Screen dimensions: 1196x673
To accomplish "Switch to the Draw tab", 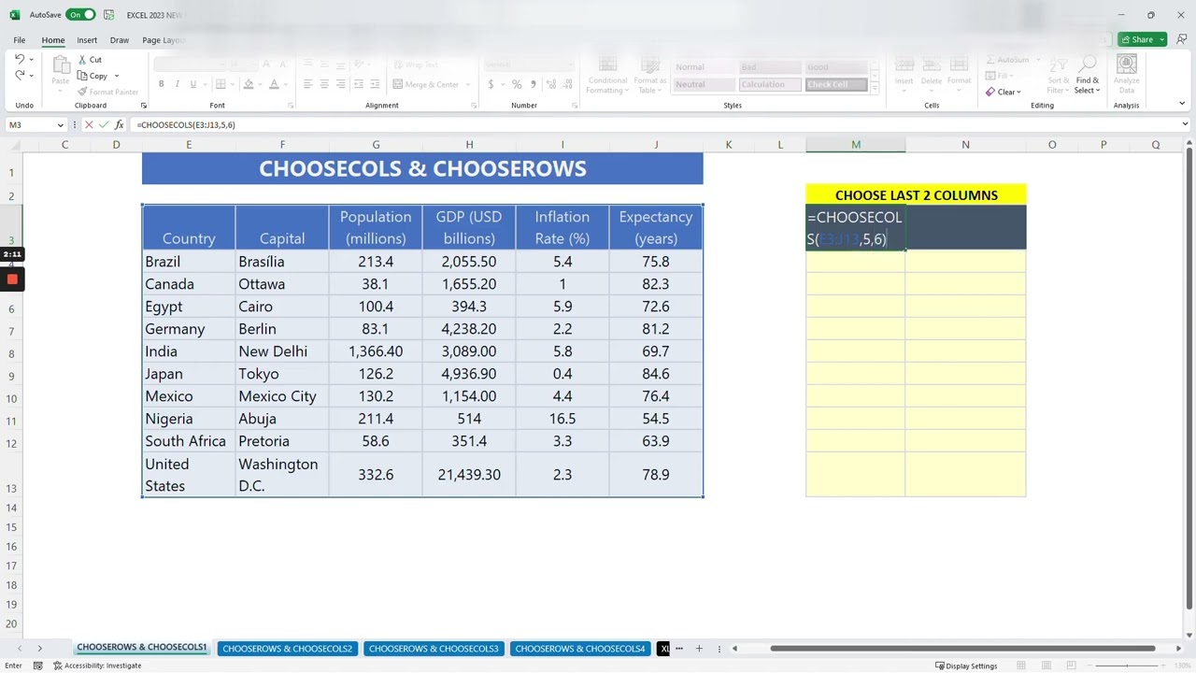I will point(120,40).
